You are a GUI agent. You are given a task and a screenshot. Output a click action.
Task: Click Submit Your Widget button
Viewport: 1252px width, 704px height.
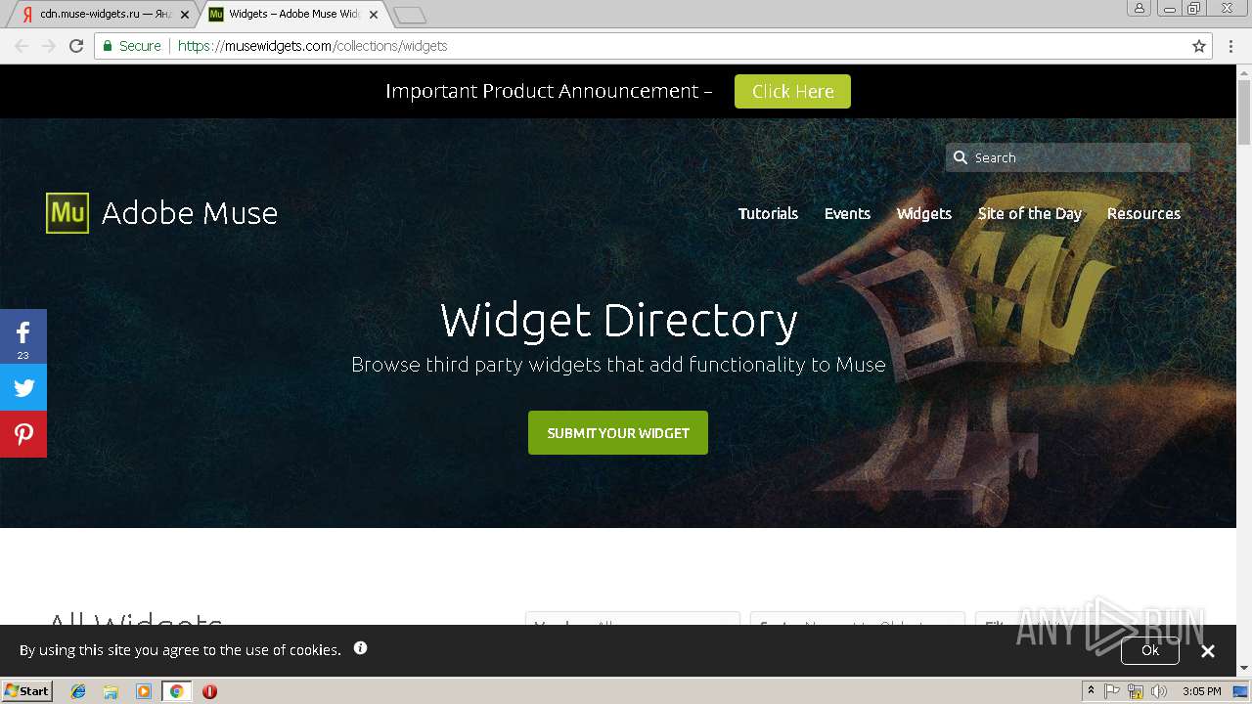coord(618,432)
